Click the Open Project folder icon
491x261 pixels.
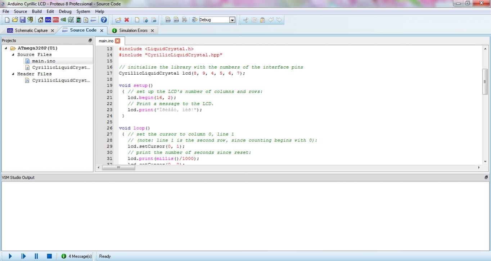(x=15, y=20)
